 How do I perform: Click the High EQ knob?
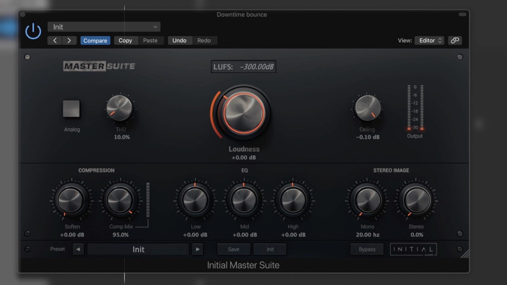pyautogui.click(x=293, y=200)
